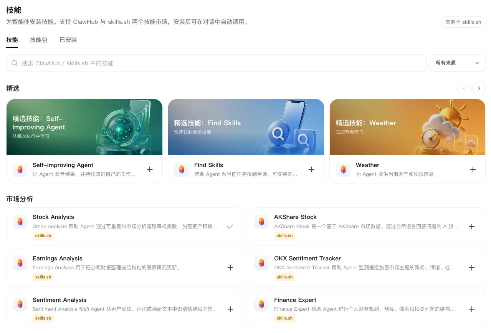The height and width of the screenshot is (333, 491).
Task: Click the skills.sh tag under Earnings Analysis
Action: [43, 277]
